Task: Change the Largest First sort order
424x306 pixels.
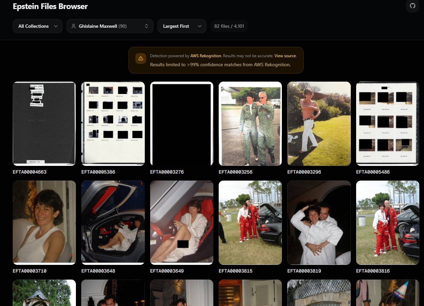Action: 182,26
